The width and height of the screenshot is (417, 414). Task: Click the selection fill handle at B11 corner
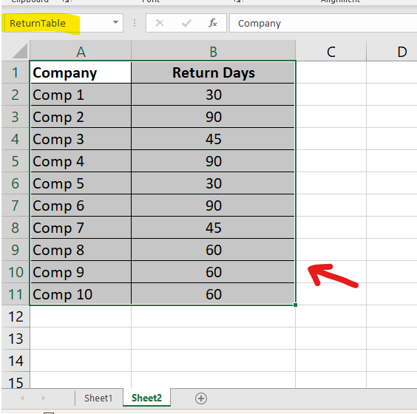pyautogui.click(x=295, y=305)
